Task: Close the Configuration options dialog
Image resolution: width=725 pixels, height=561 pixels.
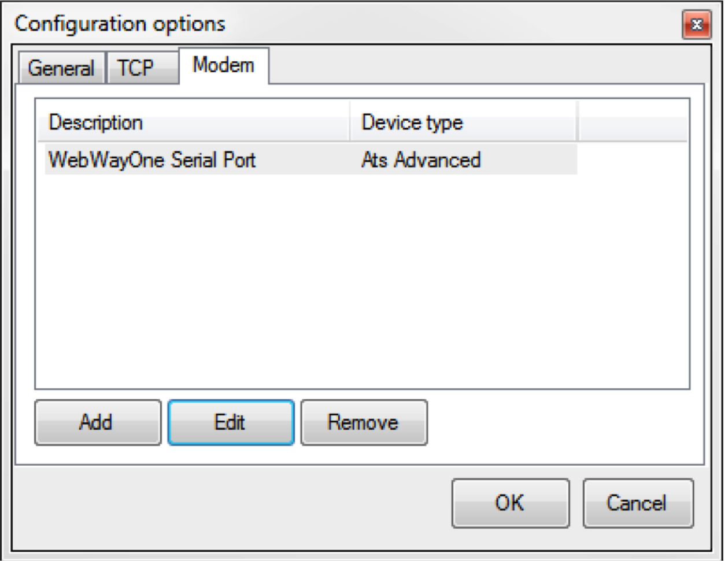Action: click(696, 25)
